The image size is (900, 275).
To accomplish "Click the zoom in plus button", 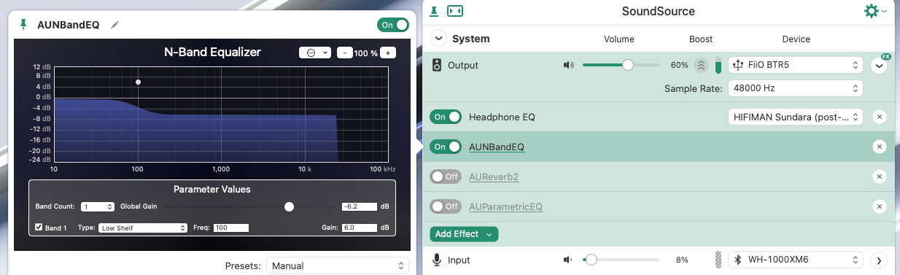I will pyautogui.click(x=388, y=53).
